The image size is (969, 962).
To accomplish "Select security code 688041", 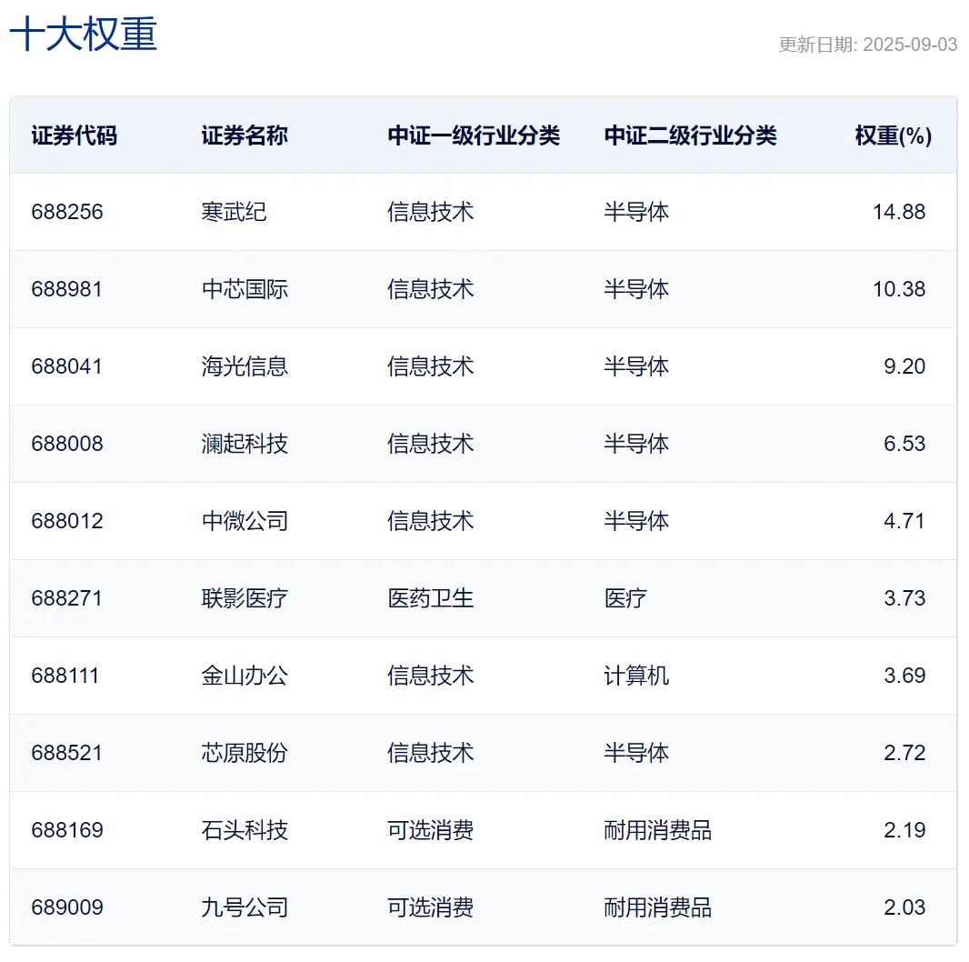I will 66,366.
